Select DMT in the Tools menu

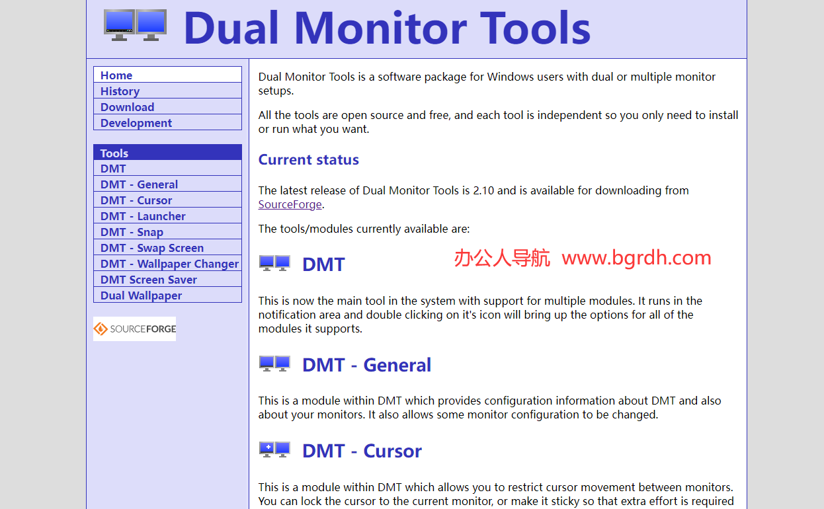click(167, 168)
